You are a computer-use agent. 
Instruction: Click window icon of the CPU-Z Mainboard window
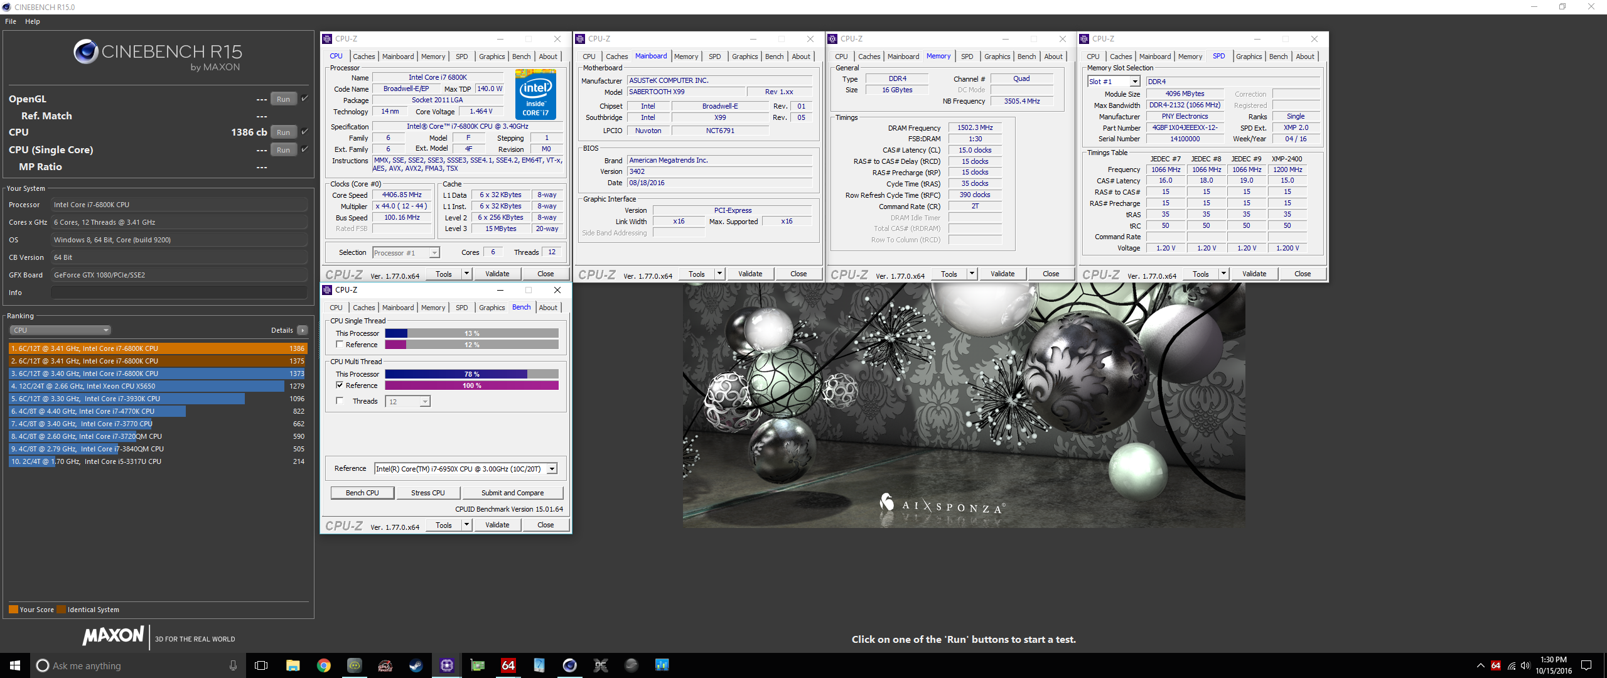point(580,39)
